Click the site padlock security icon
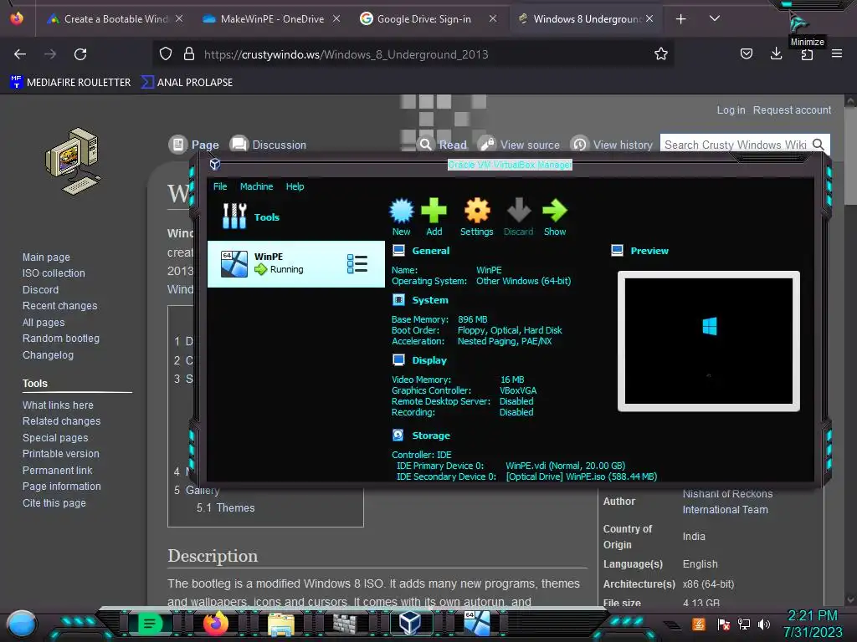Screen dimensions: 857x642 [x=189, y=54]
